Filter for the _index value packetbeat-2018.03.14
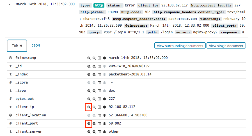The width and height of the screenshot is (252, 136). click(89, 75)
